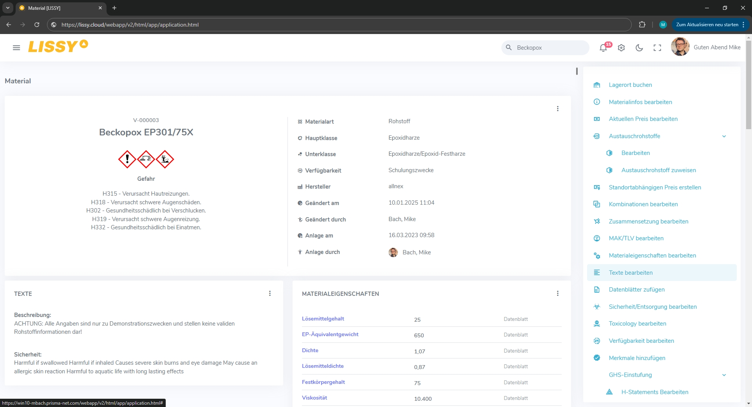Viewport: 752px width, 407px height.
Task: Open notifications bell with 15 badge
Action: coord(604,48)
